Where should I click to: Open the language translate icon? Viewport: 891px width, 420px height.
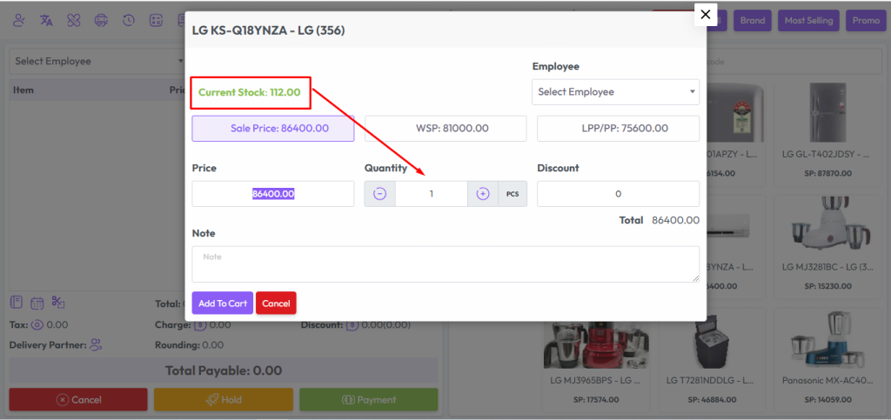(x=47, y=21)
